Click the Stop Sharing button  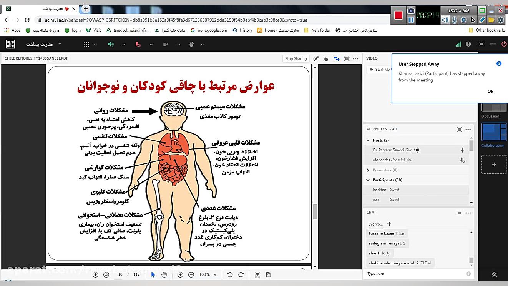(x=296, y=58)
